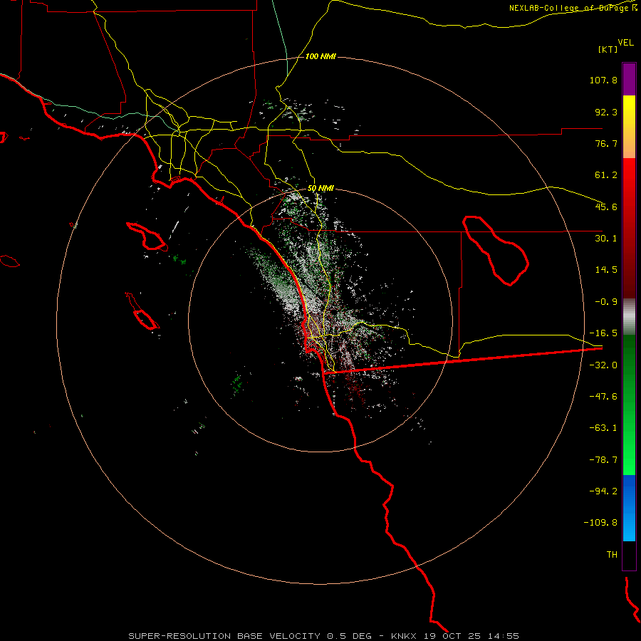Click the 14.5 legend value
This screenshot has width=641, height=641.
(606, 270)
